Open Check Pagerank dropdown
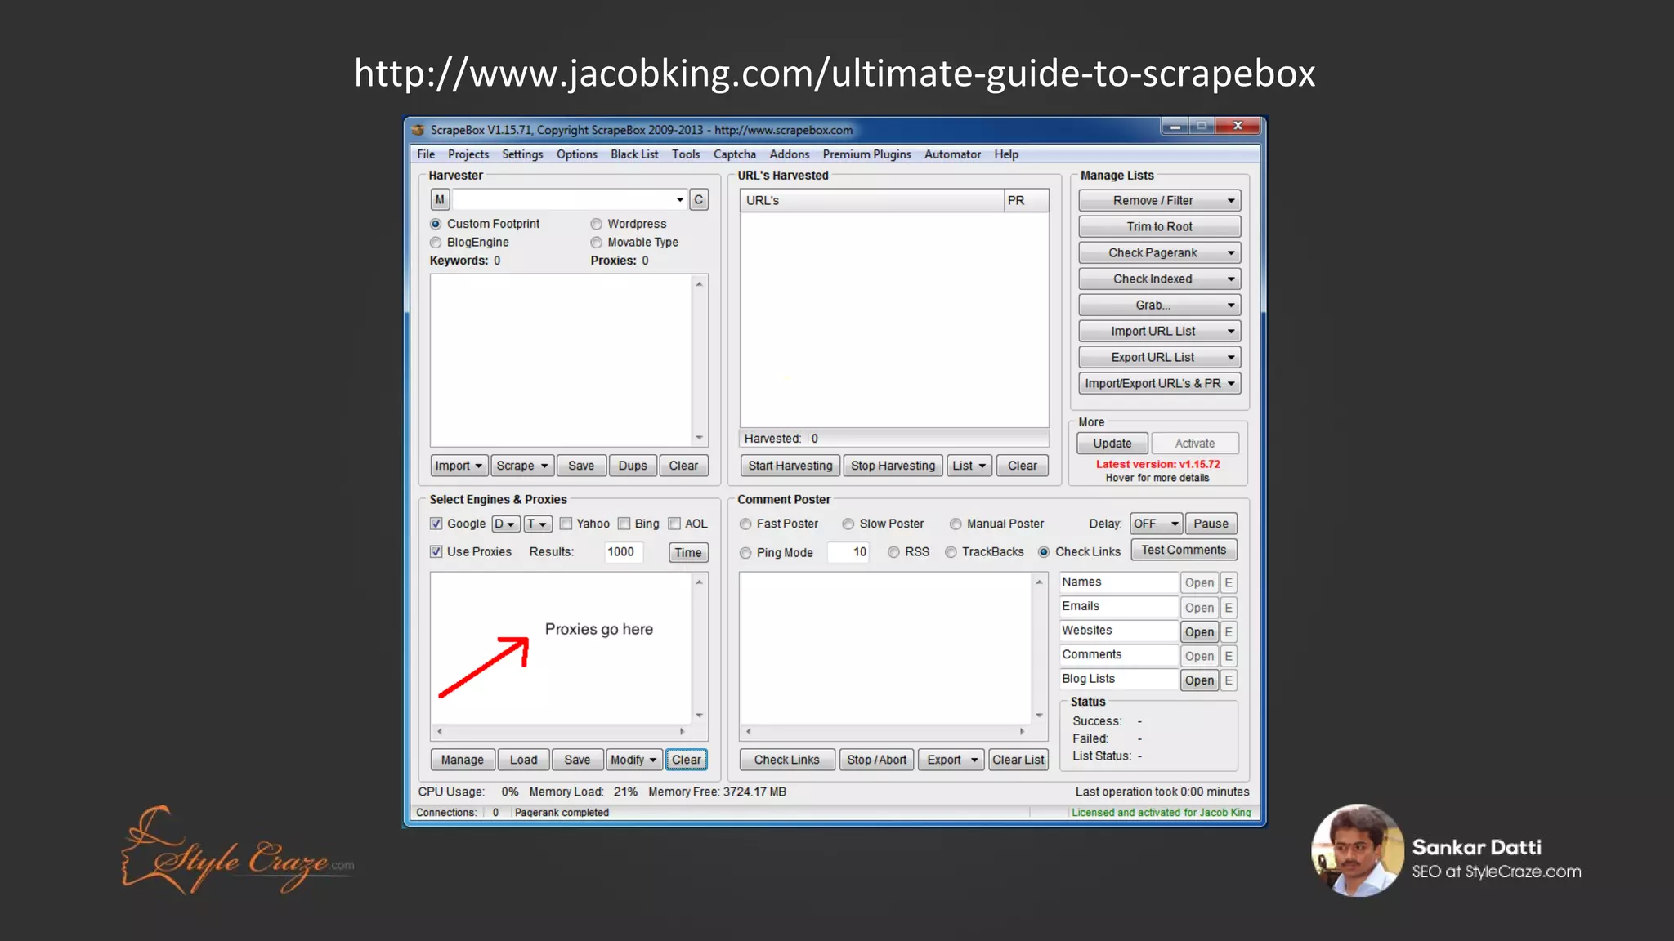Viewport: 1674px width, 941px height. tap(1159, 253)
